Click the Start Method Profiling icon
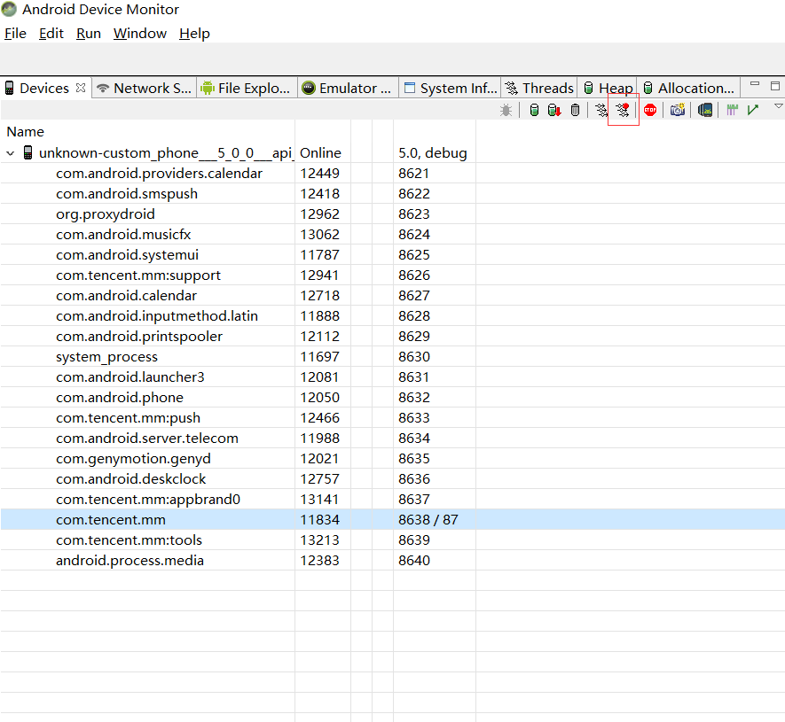The width and height of the screenshot is (785, 722). pyautogui.click(x=623, y=110)
